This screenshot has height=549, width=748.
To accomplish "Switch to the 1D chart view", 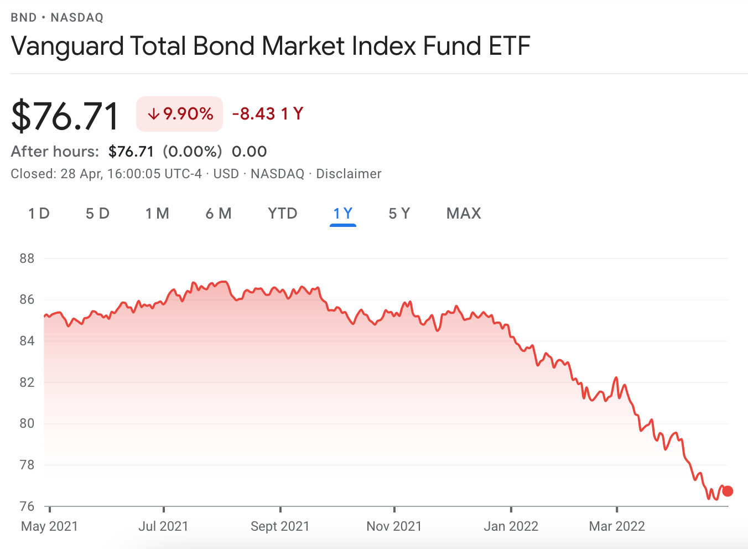I will click(38, 213).
